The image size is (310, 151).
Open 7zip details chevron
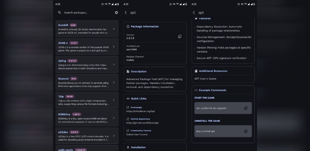pyautogui.click(x=114, y=100)
